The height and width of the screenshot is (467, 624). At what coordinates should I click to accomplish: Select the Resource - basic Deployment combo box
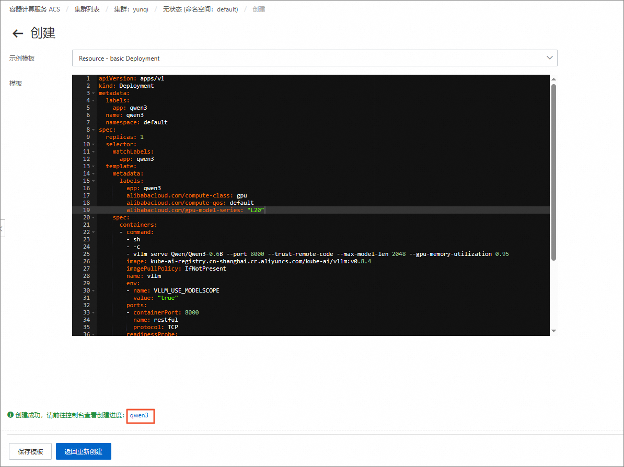coord(315,58)
